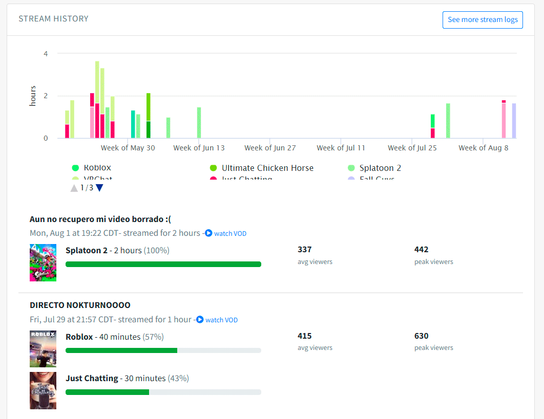
Task: Toggle the Splatoon 2 legend entry
Action: pyautogui.click(x=374, y=168)
